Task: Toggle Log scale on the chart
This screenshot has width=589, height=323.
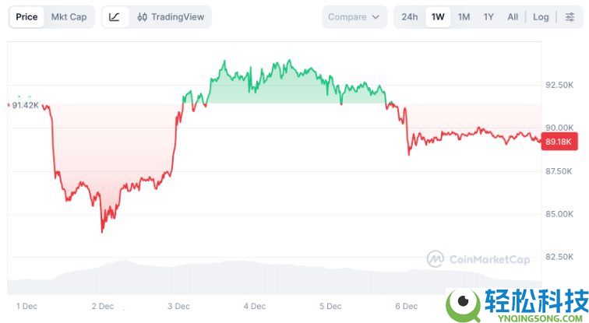Action: point(541,17)
